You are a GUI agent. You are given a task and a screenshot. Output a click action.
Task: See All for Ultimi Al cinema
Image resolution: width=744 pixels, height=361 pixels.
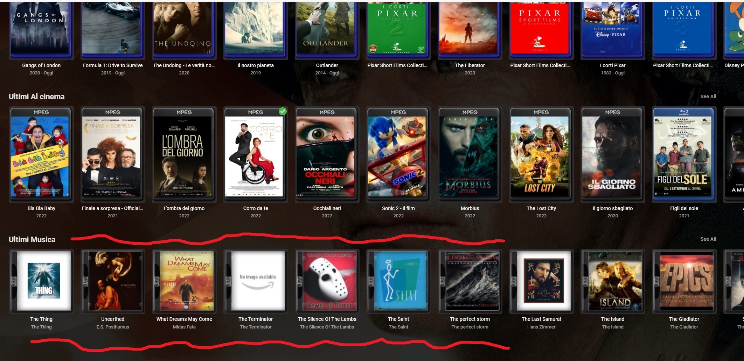point(708,96)
